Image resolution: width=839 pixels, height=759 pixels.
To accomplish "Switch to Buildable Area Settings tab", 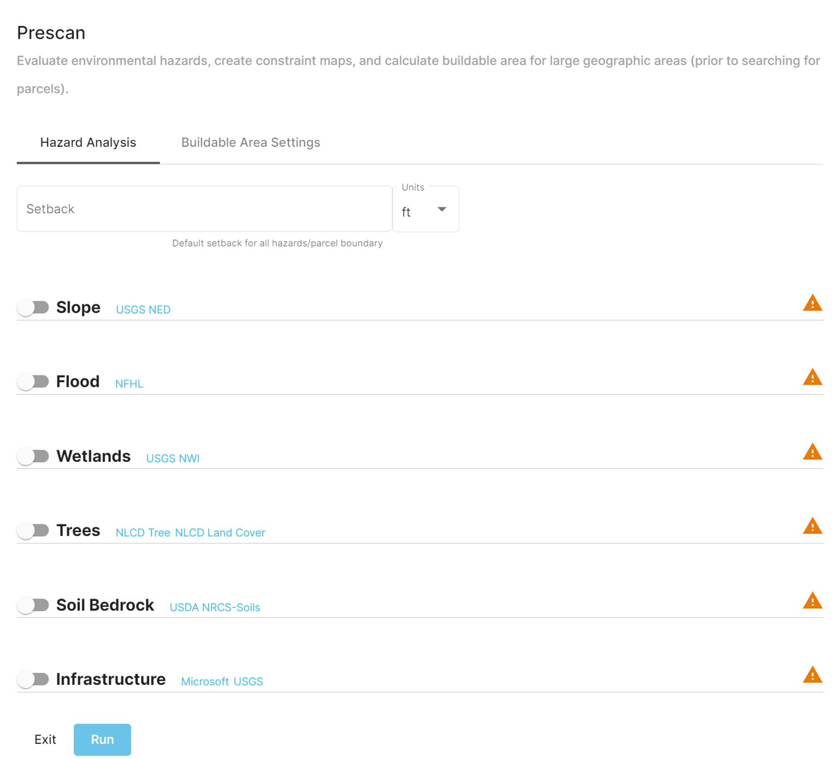I will coord(250,142).
